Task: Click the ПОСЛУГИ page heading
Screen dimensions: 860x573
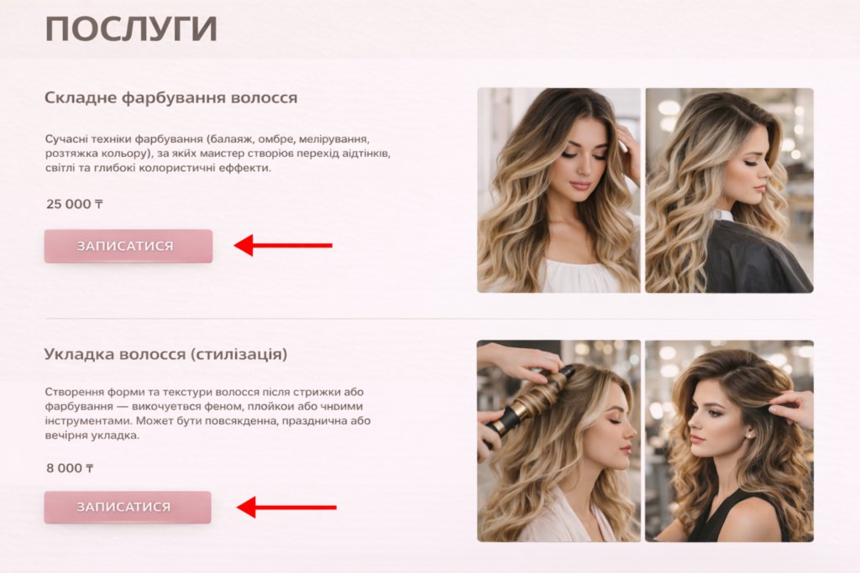Action: click(x=131, y=29)
